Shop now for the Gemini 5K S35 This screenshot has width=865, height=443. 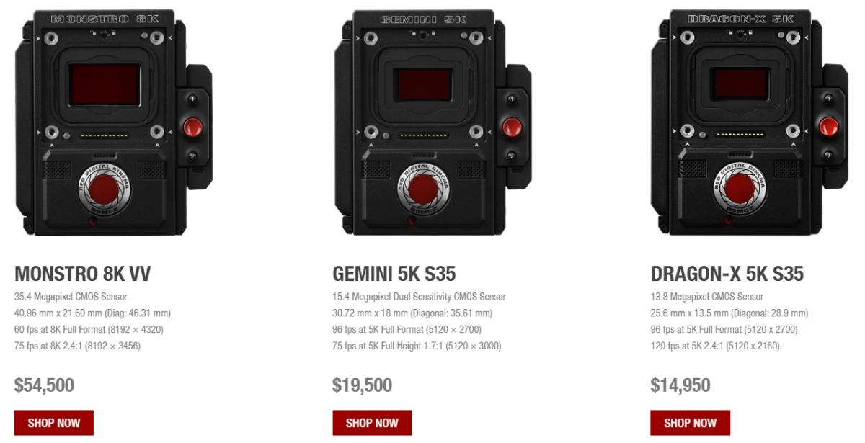[372, 423]
